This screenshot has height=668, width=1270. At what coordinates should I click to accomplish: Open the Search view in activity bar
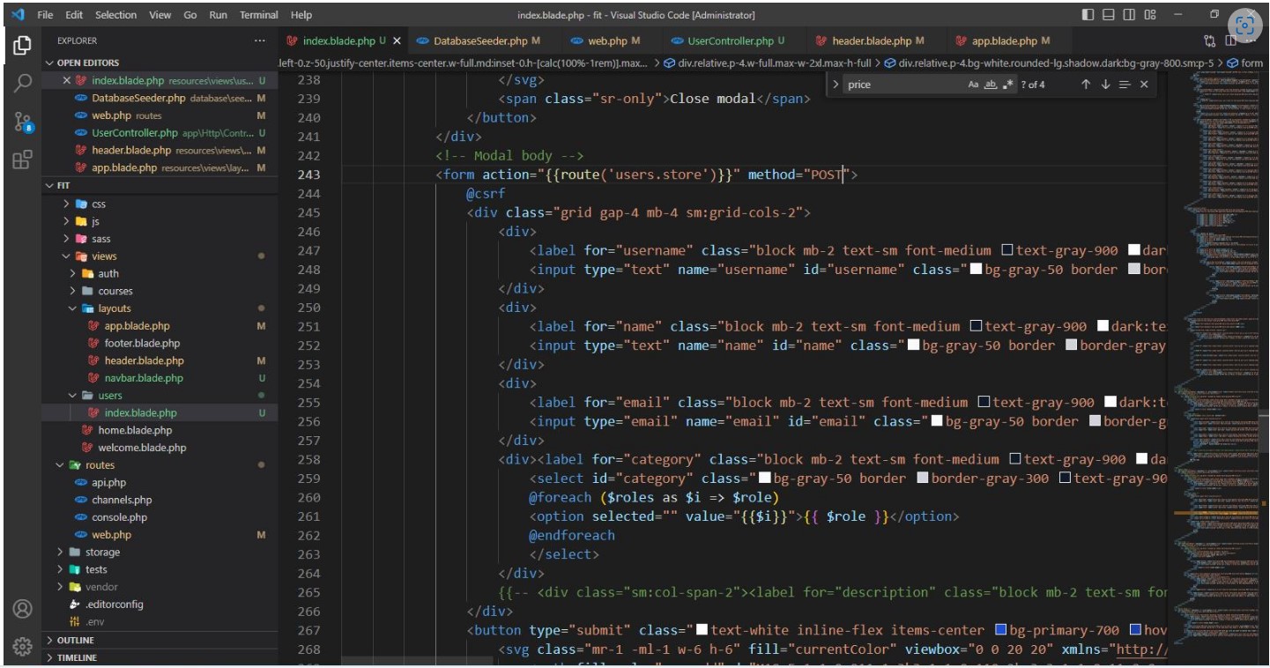point(23,83)
